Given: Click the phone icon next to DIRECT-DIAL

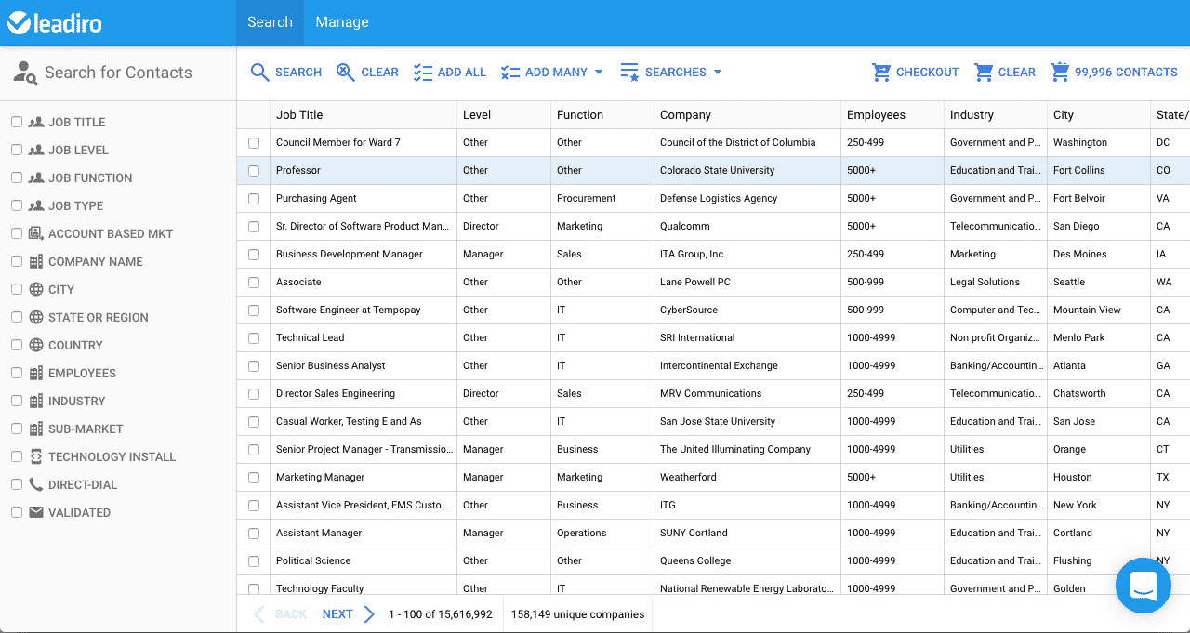Looking at the screenshot, I should [x=36, y=484].
